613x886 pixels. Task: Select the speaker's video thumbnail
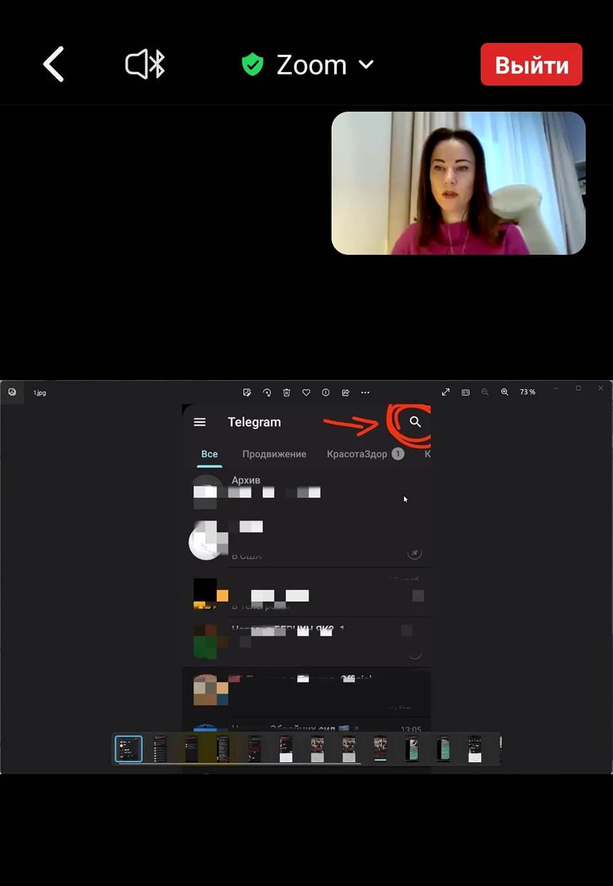tap(458, 183)
